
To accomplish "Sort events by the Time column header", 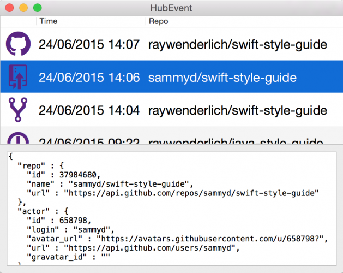I will (91, 21).
